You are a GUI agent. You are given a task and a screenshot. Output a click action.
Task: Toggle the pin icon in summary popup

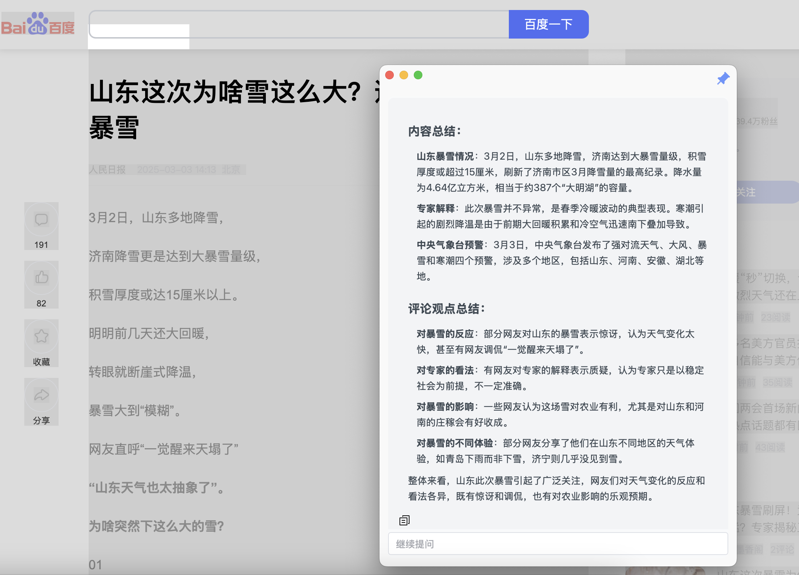pos(723,79)
